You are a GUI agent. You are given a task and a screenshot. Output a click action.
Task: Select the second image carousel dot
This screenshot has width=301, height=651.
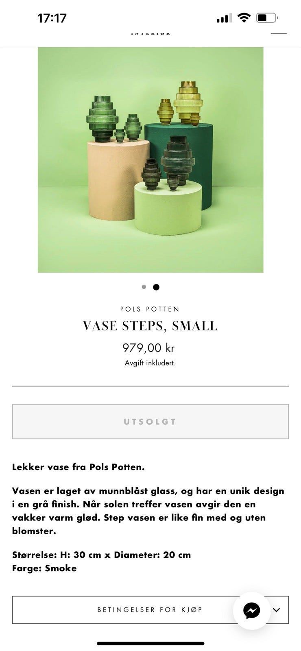pos(156,287)
